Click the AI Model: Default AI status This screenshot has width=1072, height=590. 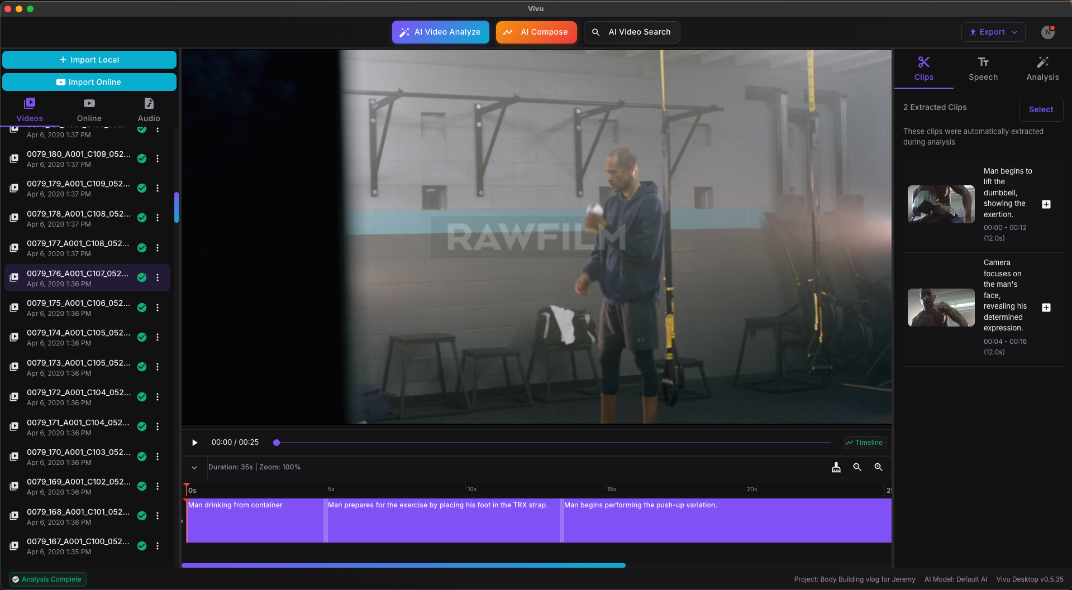point(955,579)
